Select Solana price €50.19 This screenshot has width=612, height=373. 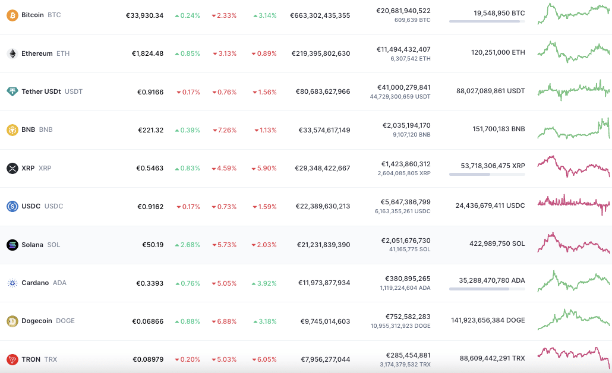[x=153, y=245]
